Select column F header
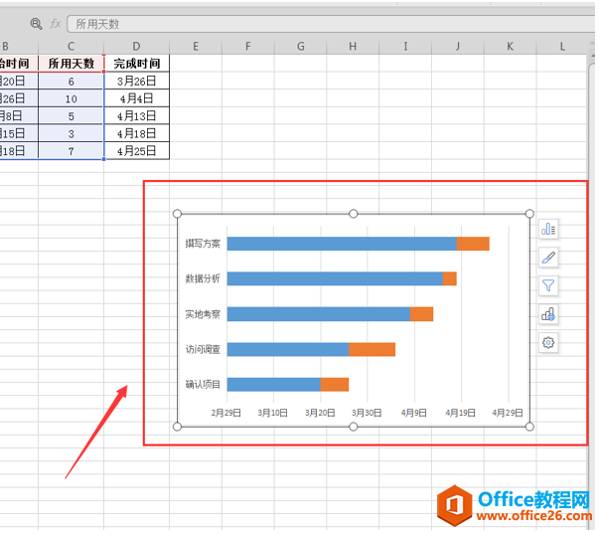The width and height of the screenshot is (599, 533). [x=248, y=47]
